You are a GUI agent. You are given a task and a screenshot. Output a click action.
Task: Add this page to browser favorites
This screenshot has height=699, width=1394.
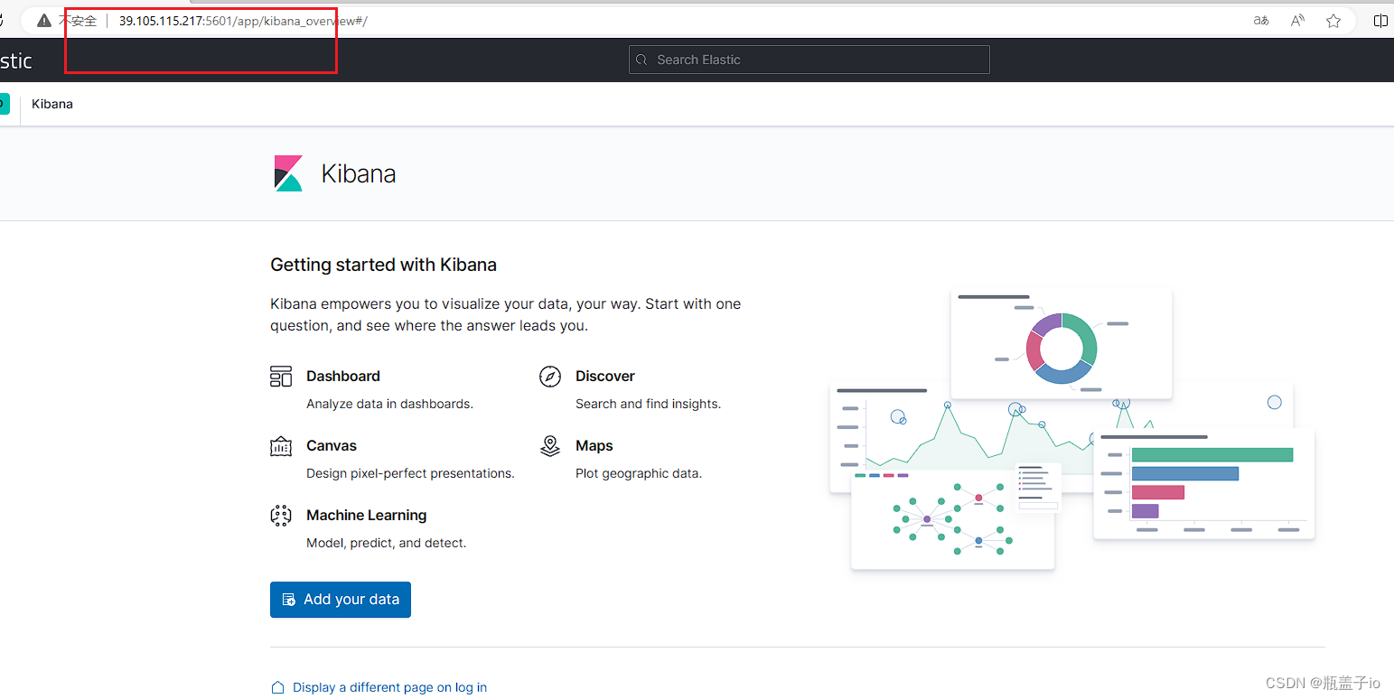point(1334,20)
